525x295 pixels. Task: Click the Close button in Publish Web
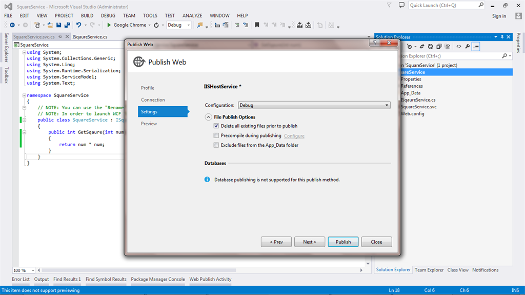[x=377, y=242]
